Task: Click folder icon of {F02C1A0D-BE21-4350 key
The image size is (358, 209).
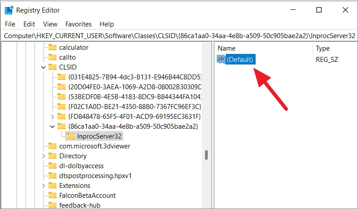Action: pos(61,107)
